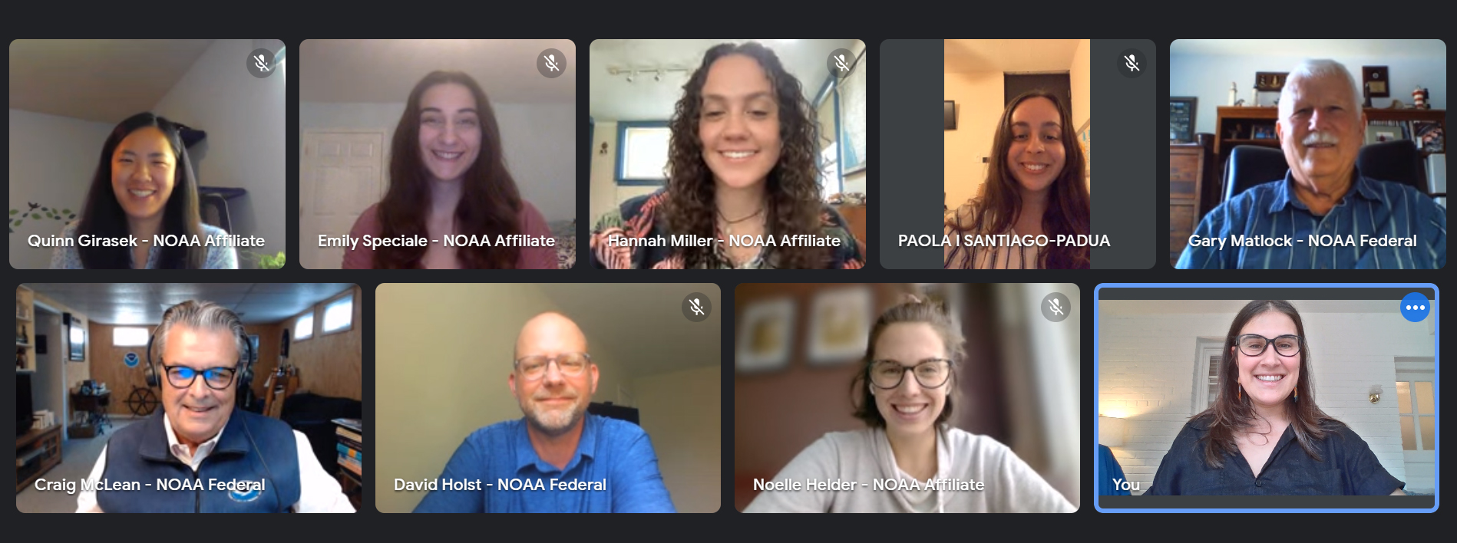1457x543 pixels.
Task: Select Gary Matlock's video tile
Action: click(x=1307, y=154)
